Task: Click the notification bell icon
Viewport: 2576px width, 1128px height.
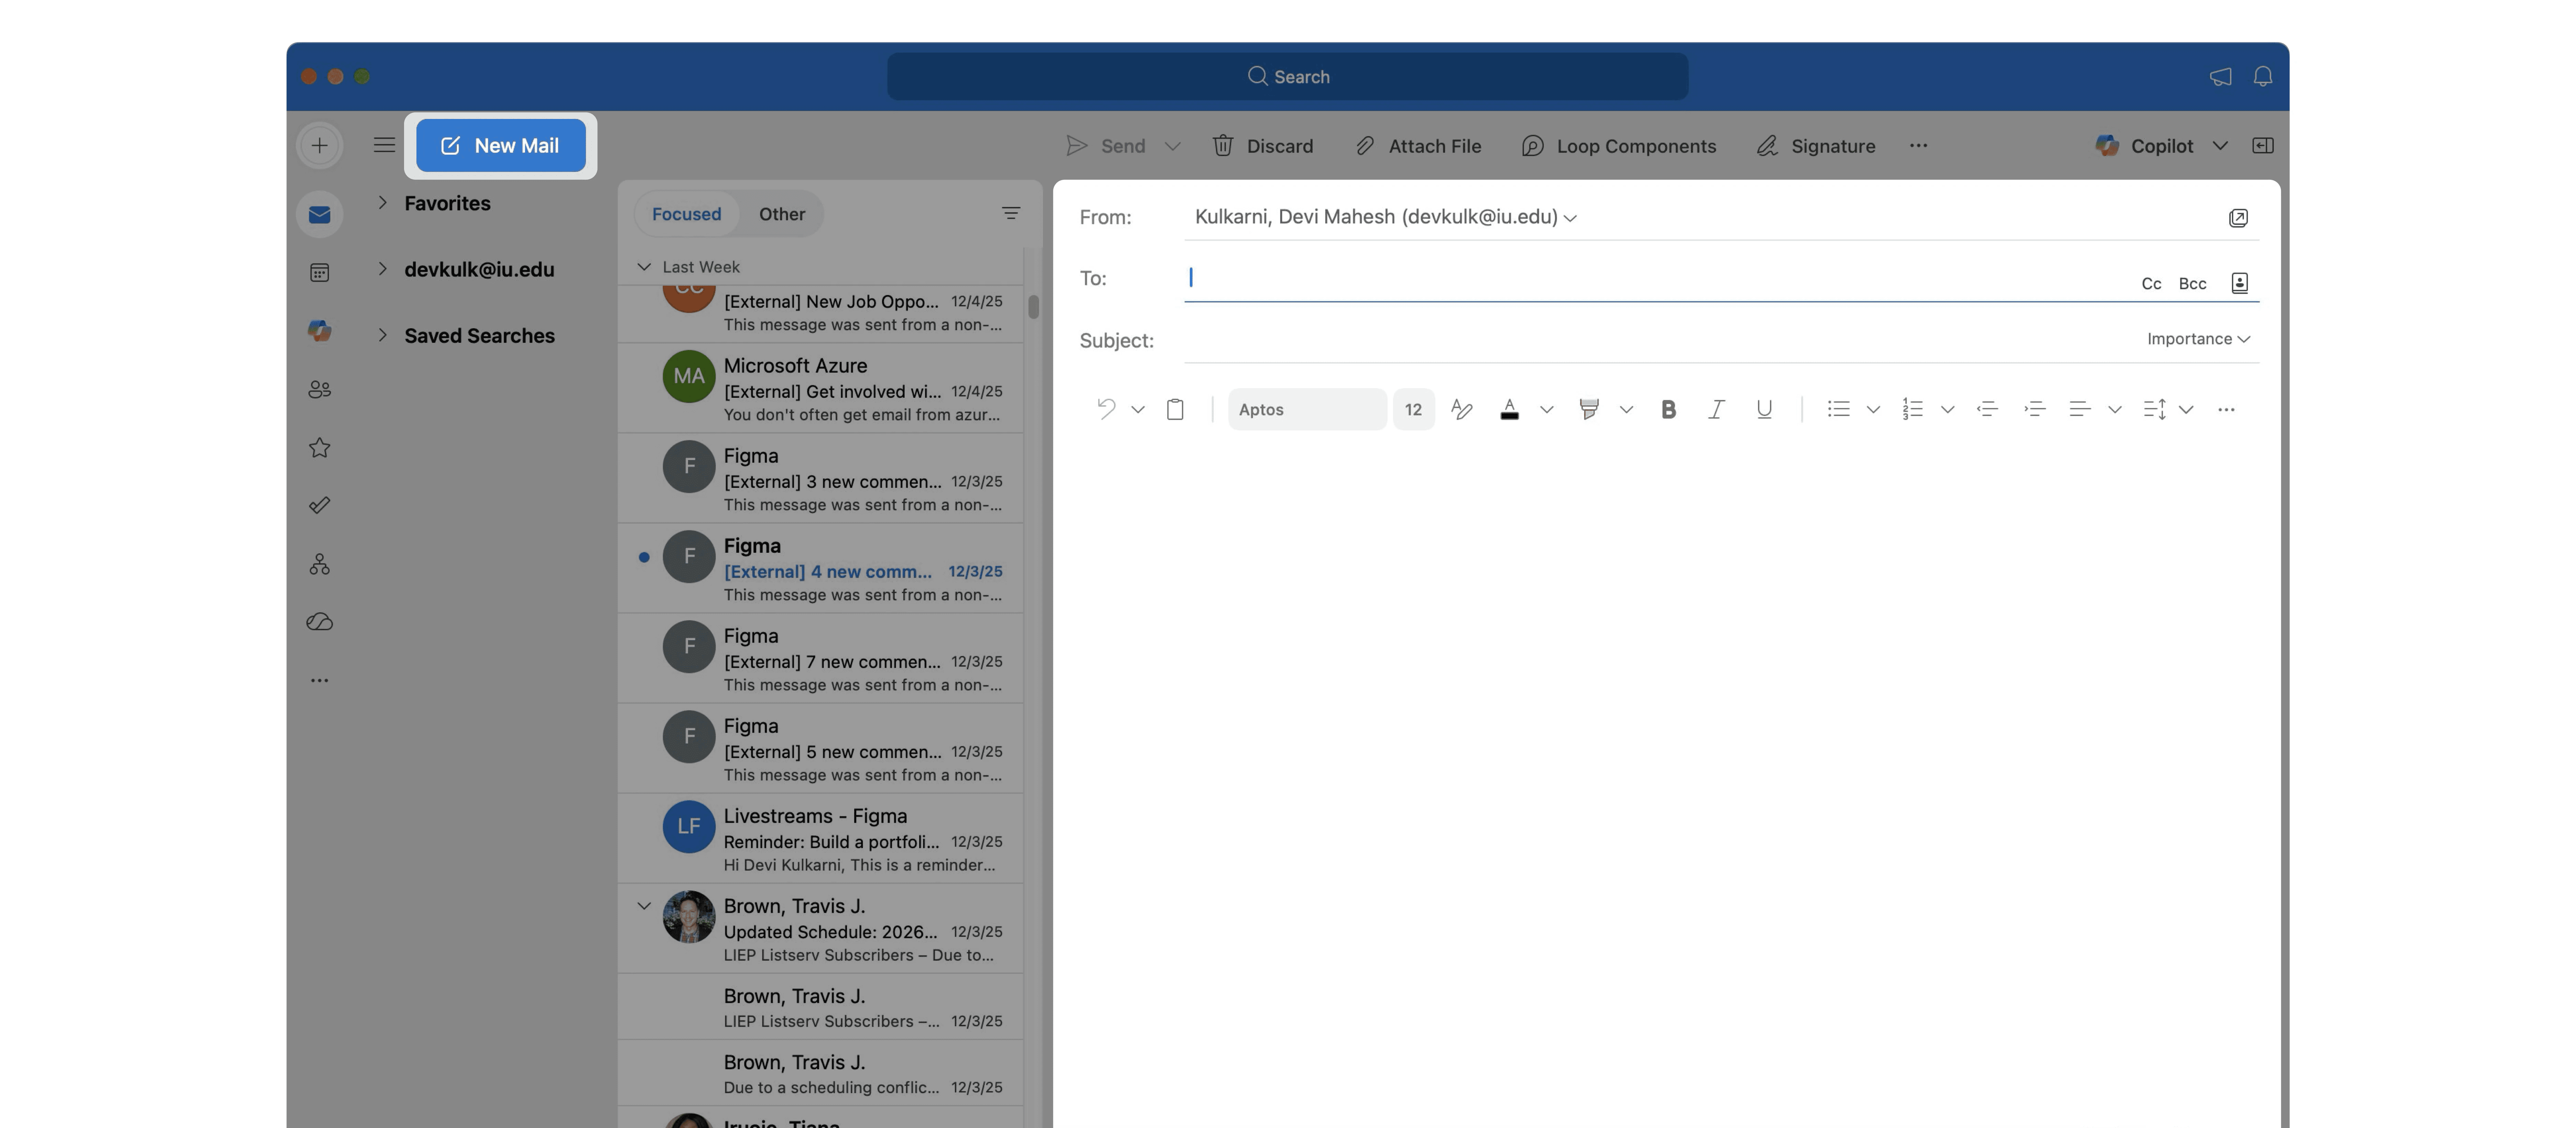Action: [2263, 76]
